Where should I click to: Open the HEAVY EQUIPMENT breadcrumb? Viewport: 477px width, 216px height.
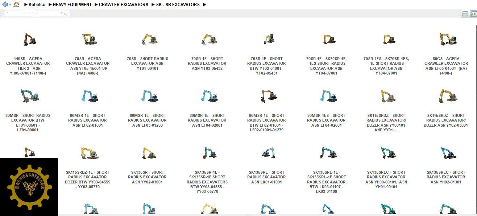(x=72, y=5)
